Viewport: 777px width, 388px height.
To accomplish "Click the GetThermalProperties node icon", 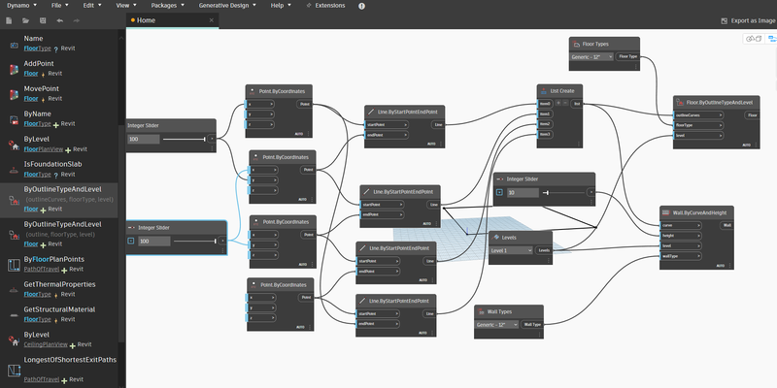I will [14, 290].
